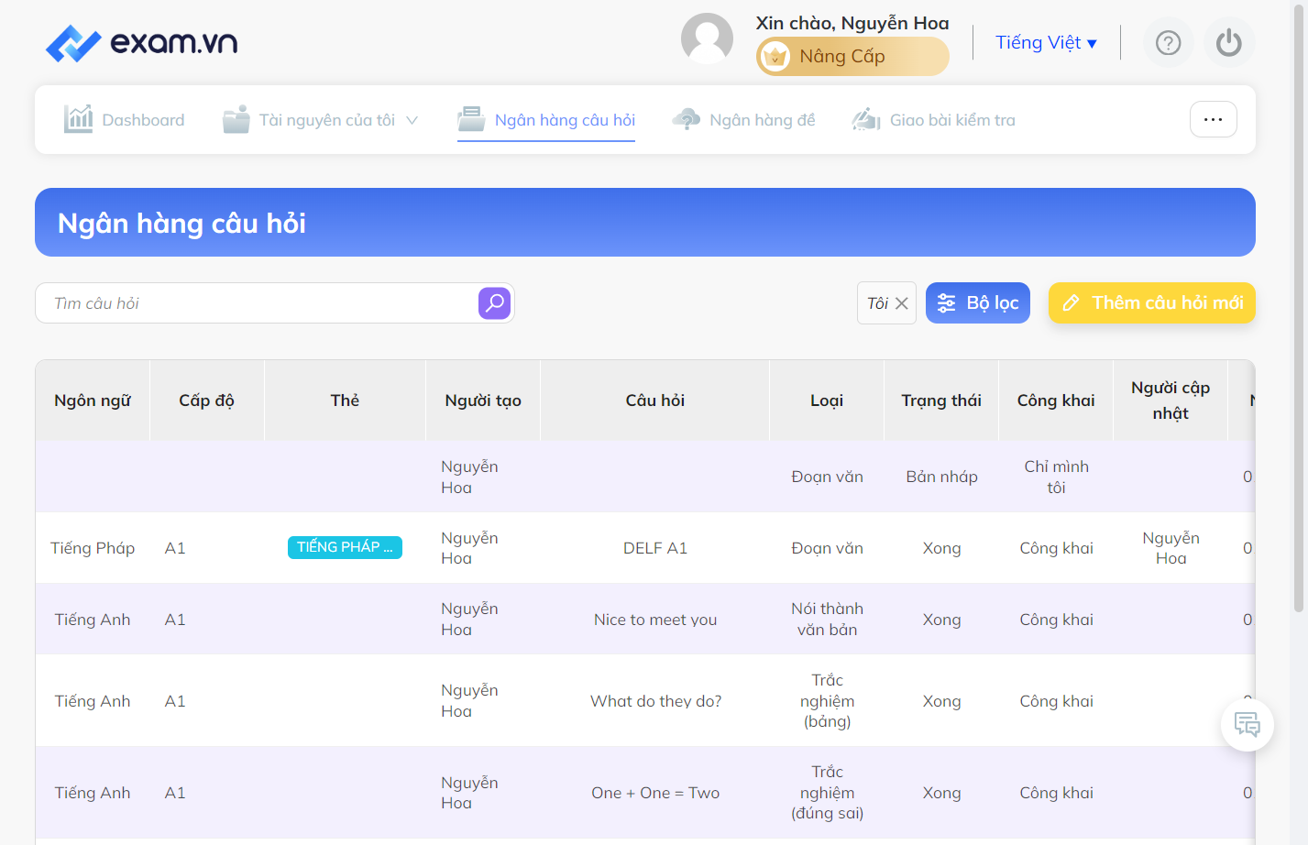Switch to the Ngân hàng đề tab

(x=743, y=119)
